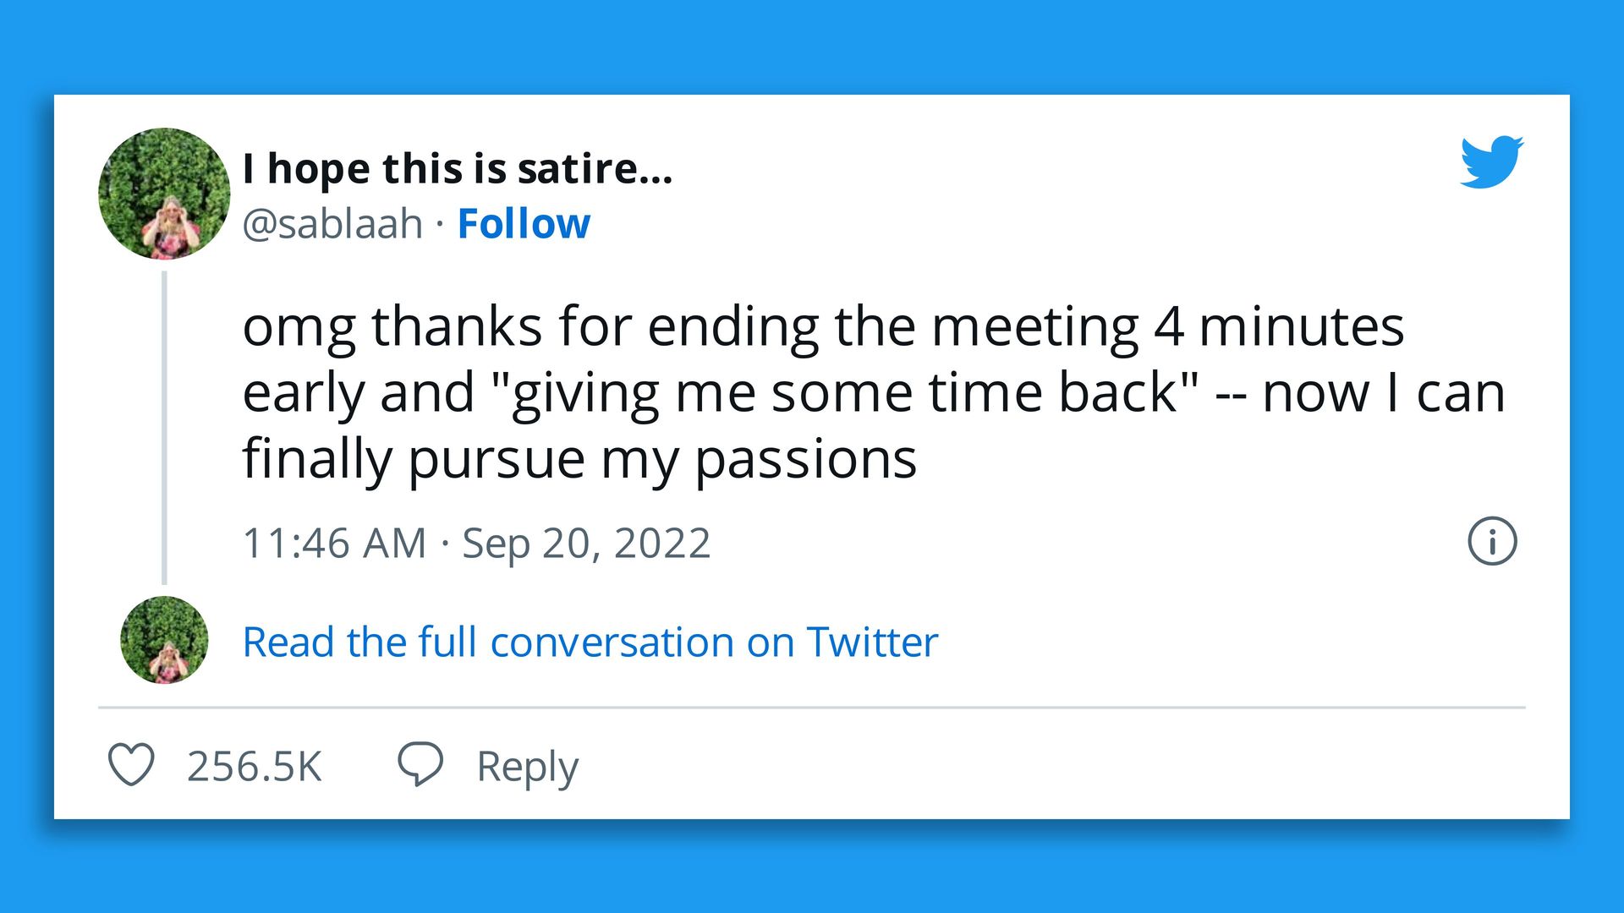Click the horizontal divider above likes
Viewport: 1624px width, 913px height.
(x=812, y=708)
